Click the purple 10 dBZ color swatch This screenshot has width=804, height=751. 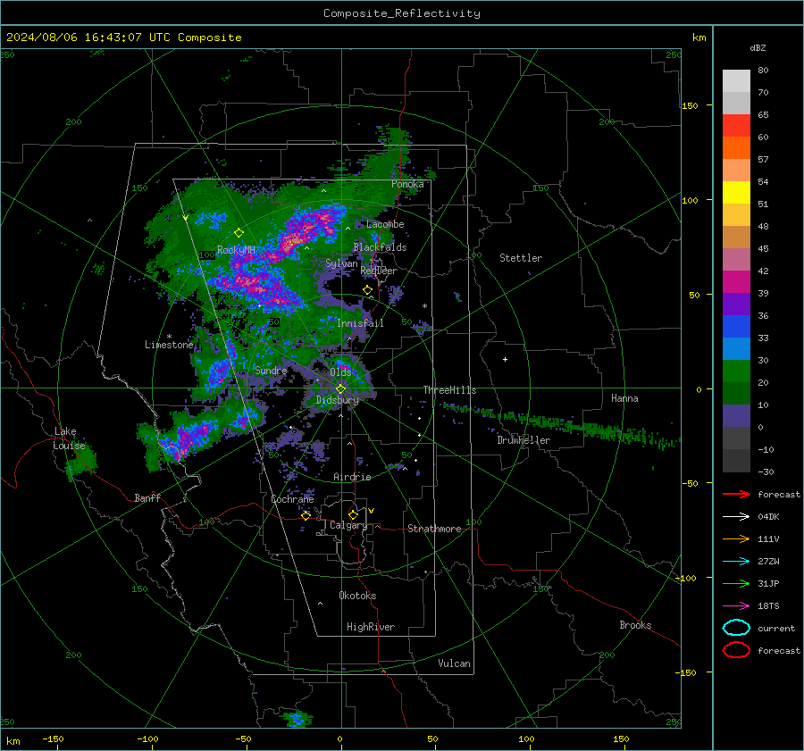736,415
